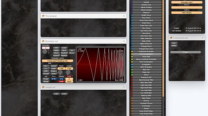Close the Thru (empty) window

[124, 16]
